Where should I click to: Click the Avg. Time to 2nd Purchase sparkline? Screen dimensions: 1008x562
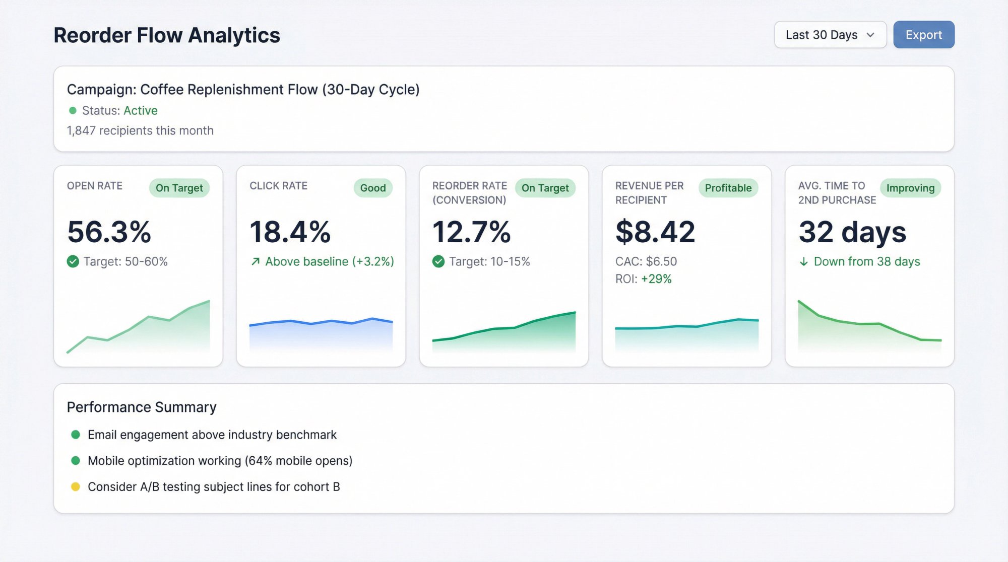pos(870,326)
